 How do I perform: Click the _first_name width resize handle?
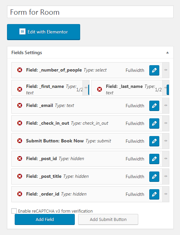pyautogui.click(x=86, y=88)
